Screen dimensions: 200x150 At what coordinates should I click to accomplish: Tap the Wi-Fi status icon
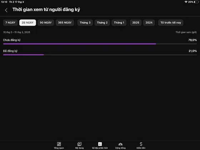[x=186, y=2]
